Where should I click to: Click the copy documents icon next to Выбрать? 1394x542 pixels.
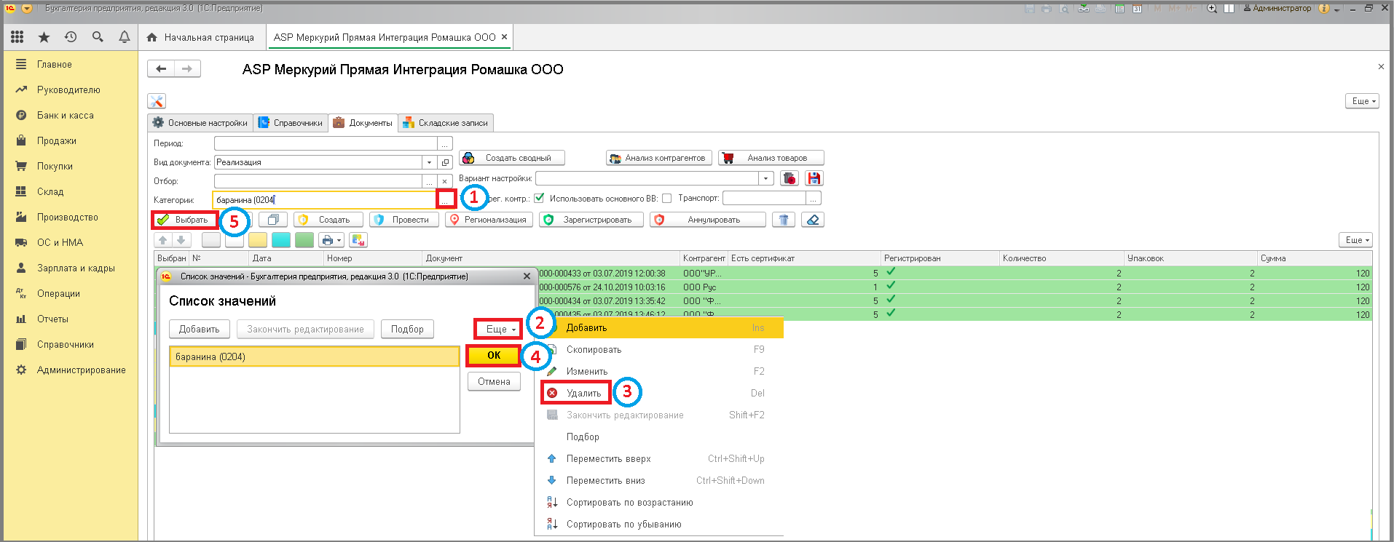pos(273,220)
